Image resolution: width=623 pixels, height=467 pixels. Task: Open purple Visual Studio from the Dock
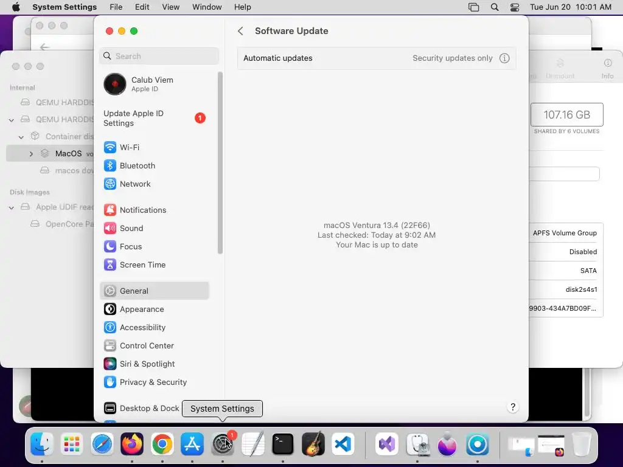(387, 444)
